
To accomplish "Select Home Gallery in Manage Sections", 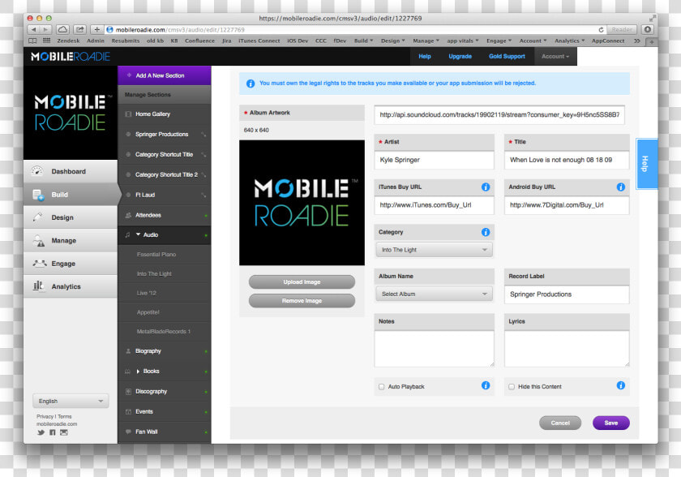I will (x=164, y=114).
